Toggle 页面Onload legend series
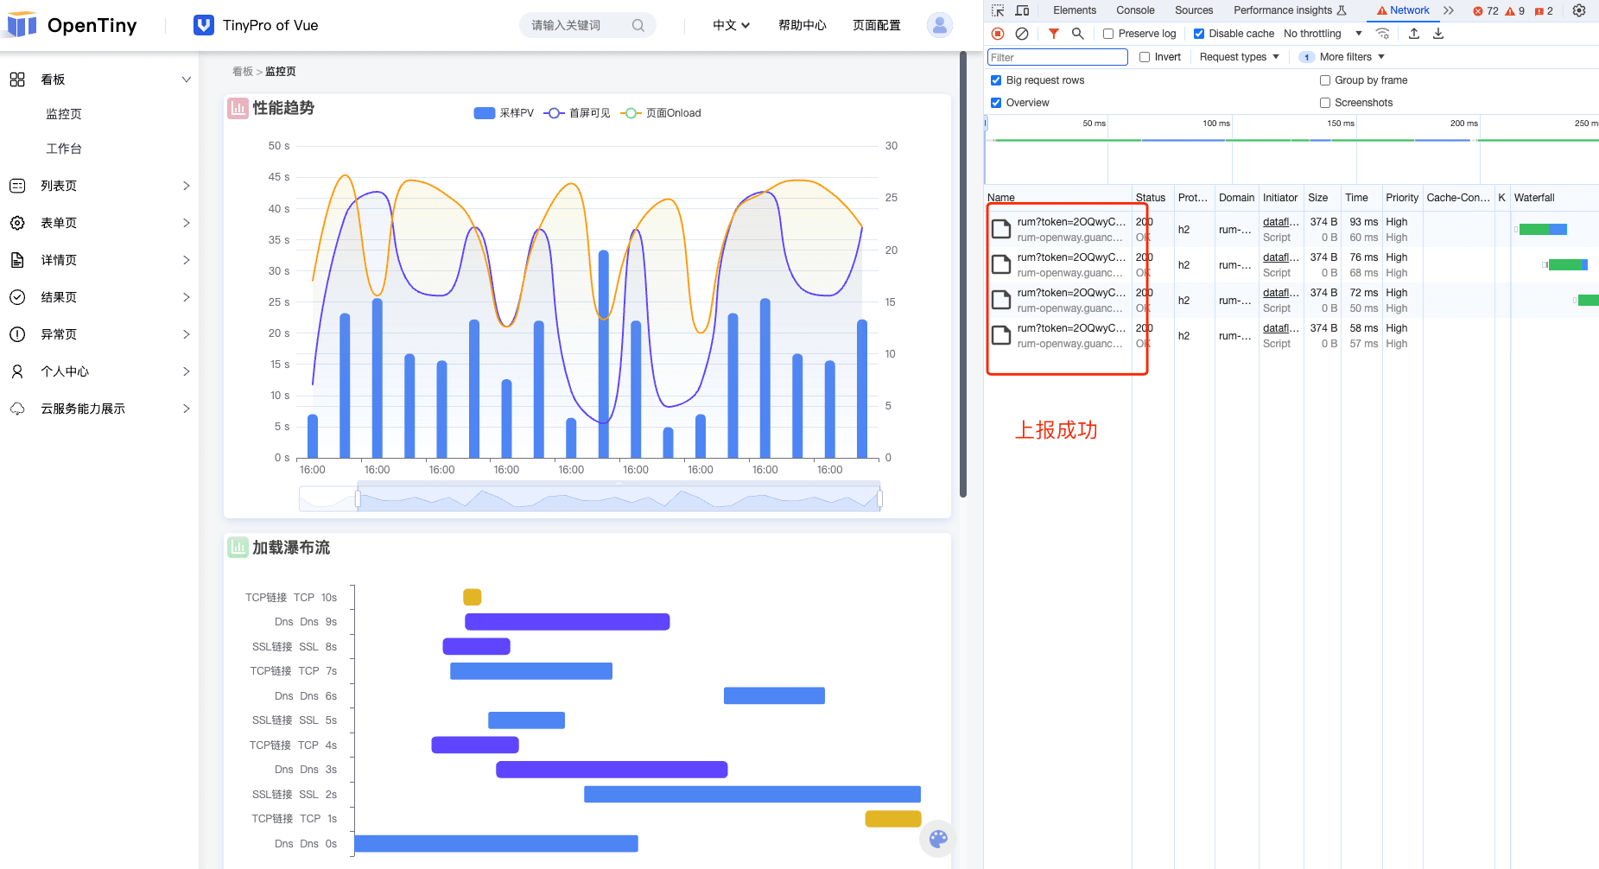 [x=661, y=113]
